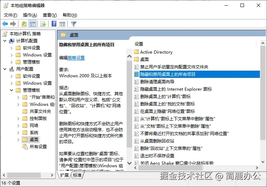Click the description pane scroll-up arrow
Viewport: 267px width, 187px height.
(129, 56)
